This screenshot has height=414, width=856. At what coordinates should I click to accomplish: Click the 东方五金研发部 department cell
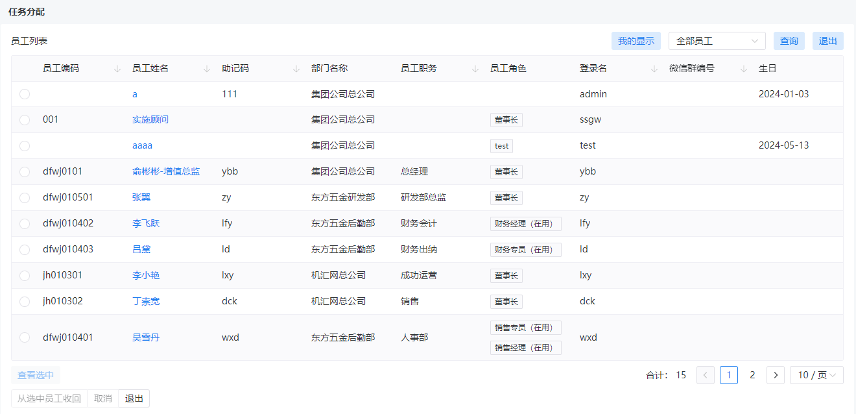(x=343, y=197)
